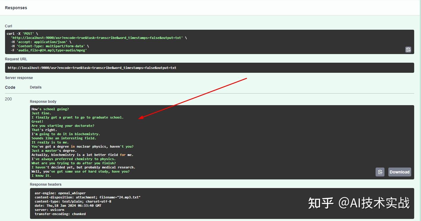Image resolution: width=421 pixels, height=221 pixels.
Task: Copy the transcription output via its clipboard icon
Action: click(380, 172)
